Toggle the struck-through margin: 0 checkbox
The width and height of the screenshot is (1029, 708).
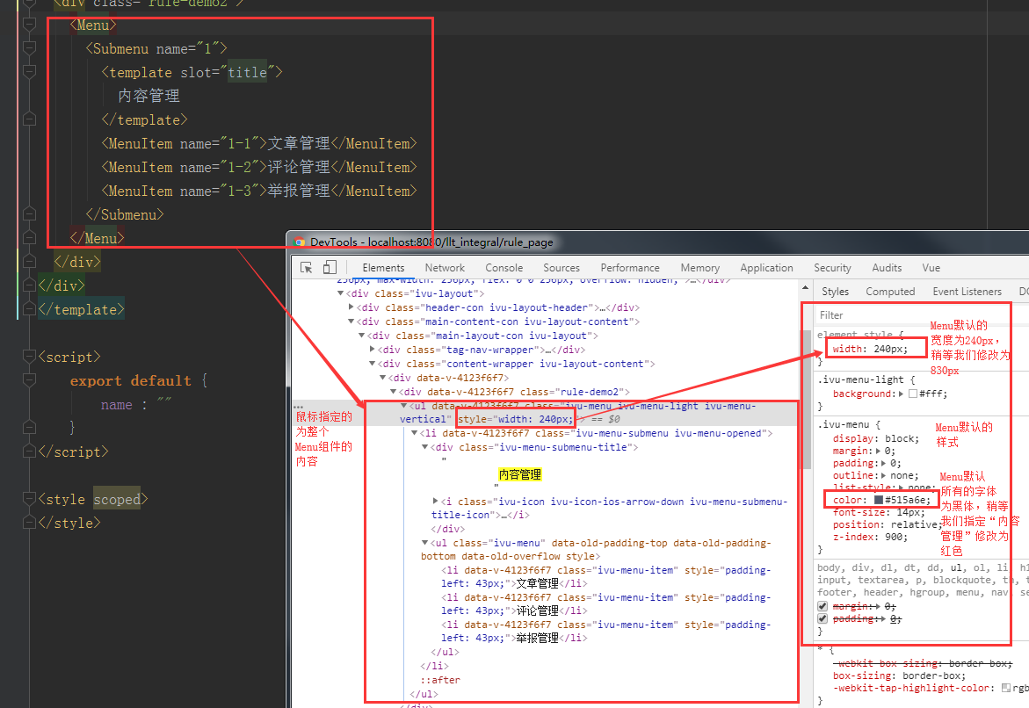(823, 606)
